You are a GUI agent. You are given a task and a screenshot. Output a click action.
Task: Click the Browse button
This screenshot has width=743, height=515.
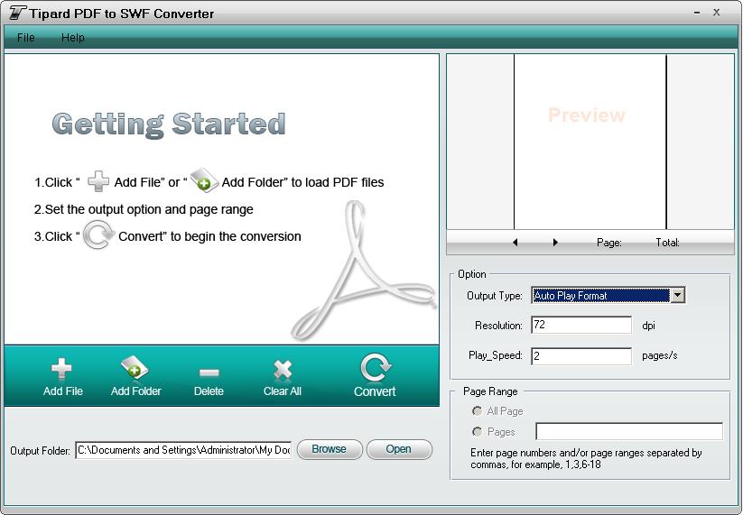(x=330, y=449)
